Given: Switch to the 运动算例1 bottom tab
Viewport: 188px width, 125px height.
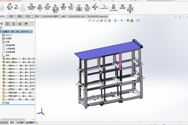Looking at the screenshot, I should (31, 123).
